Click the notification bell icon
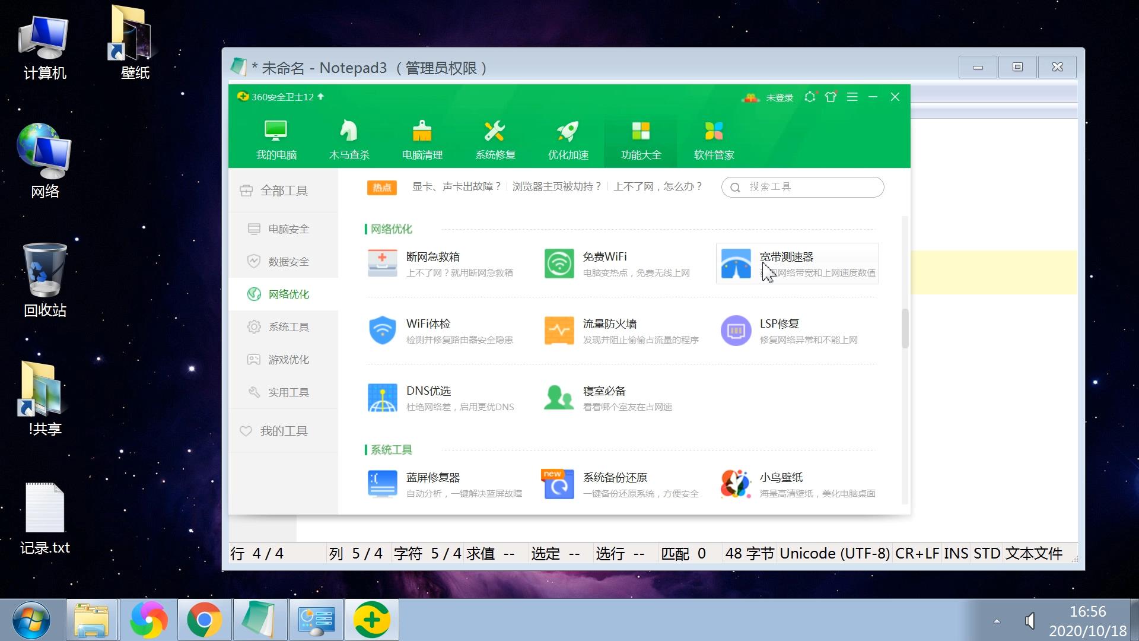 point(810,97)
